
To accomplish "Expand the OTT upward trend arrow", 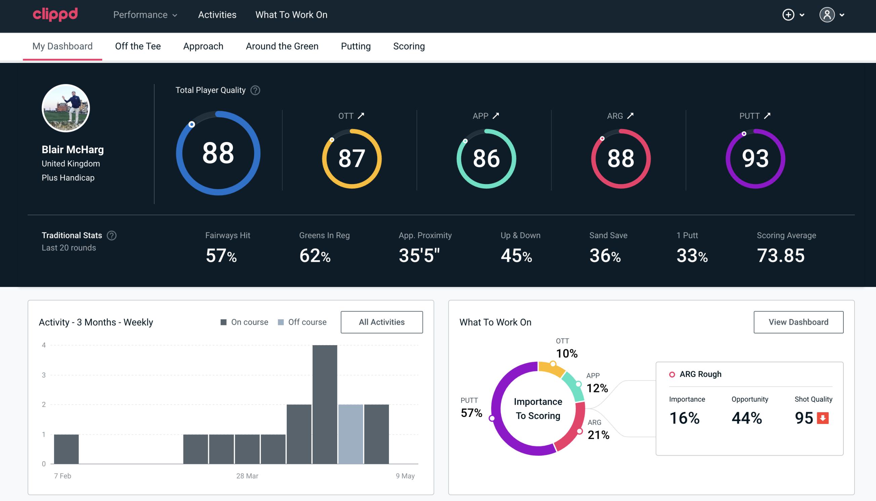I will 362,116.
